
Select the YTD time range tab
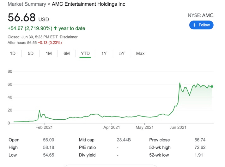(85, 53)
